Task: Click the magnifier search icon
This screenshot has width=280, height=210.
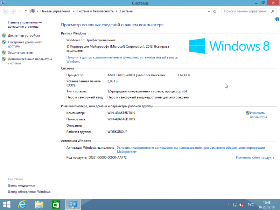Action: pyautogui.click(x=273, y=11)
